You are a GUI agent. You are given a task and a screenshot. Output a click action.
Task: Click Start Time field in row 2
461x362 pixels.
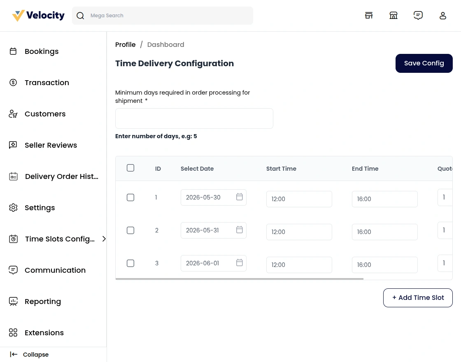(x=299, y=232)
